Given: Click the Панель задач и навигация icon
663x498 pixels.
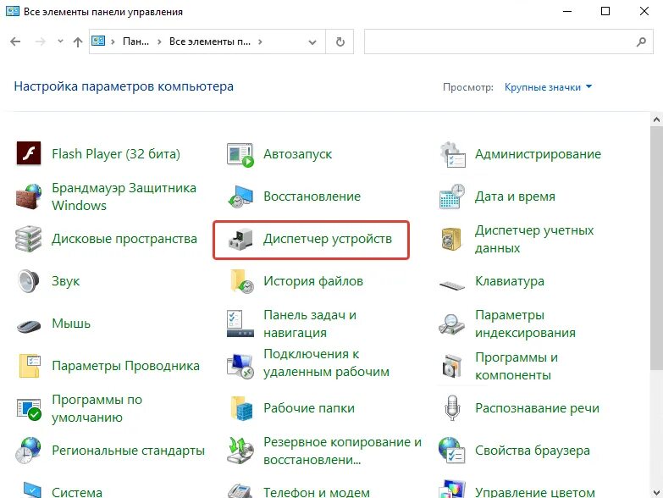Looking at the screenshot, I should [x=240, y=324].
